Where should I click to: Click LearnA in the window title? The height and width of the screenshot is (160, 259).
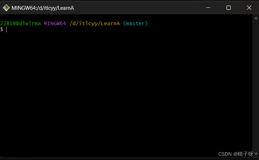coord(65,8)
